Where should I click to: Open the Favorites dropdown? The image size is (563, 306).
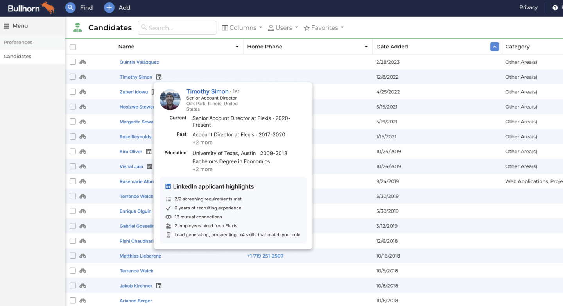[324, 28]
